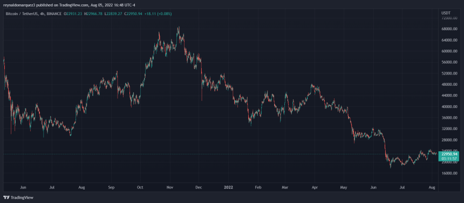Click the 'Bitcoin / TetherUS, 4h, BINANCE' title

click(x=34, y=13)
